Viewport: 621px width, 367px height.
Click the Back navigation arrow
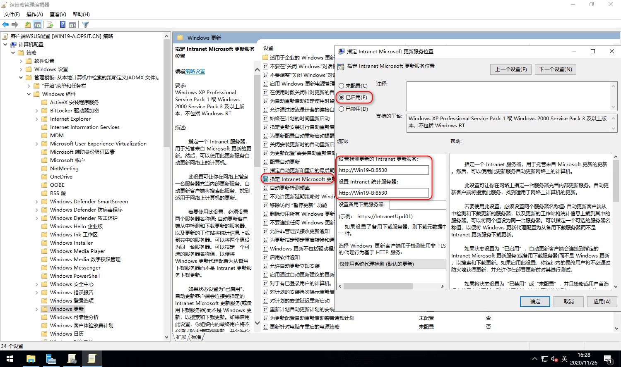tap(5, 24)
